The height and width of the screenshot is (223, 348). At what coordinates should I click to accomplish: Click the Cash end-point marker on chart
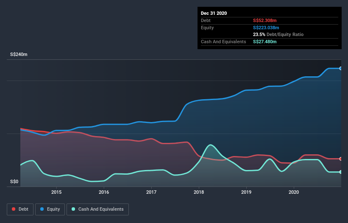point(341,172)
